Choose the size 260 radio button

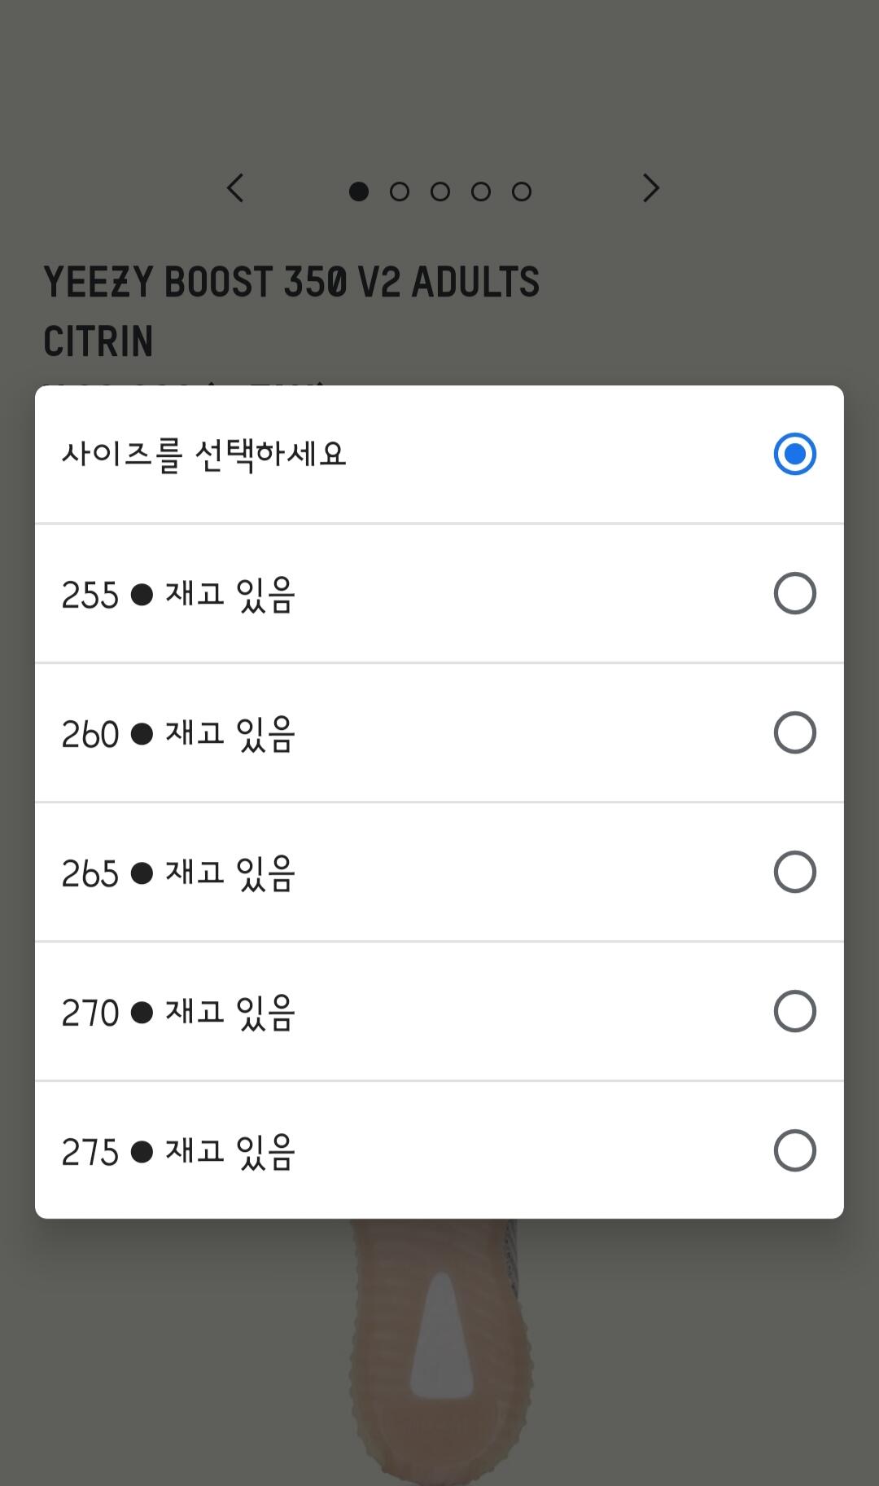[794, 732]
